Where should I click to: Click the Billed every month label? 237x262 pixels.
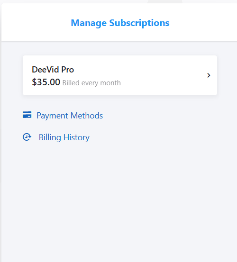point(91,83)
